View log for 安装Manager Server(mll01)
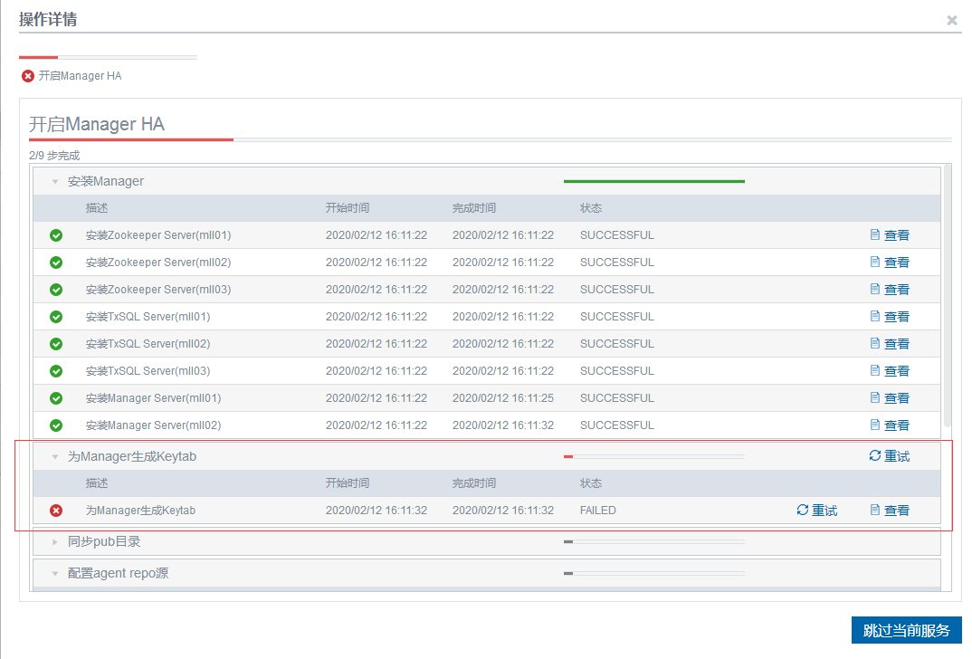 pyautogui.click(x=890, y=398)
